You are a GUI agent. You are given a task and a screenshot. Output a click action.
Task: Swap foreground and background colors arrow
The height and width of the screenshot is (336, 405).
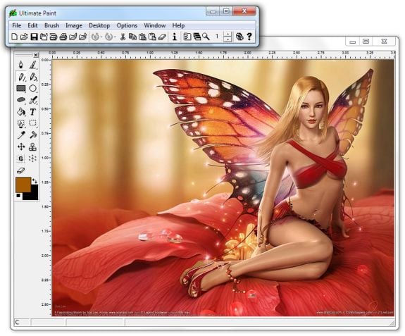[x=35, y=181]
